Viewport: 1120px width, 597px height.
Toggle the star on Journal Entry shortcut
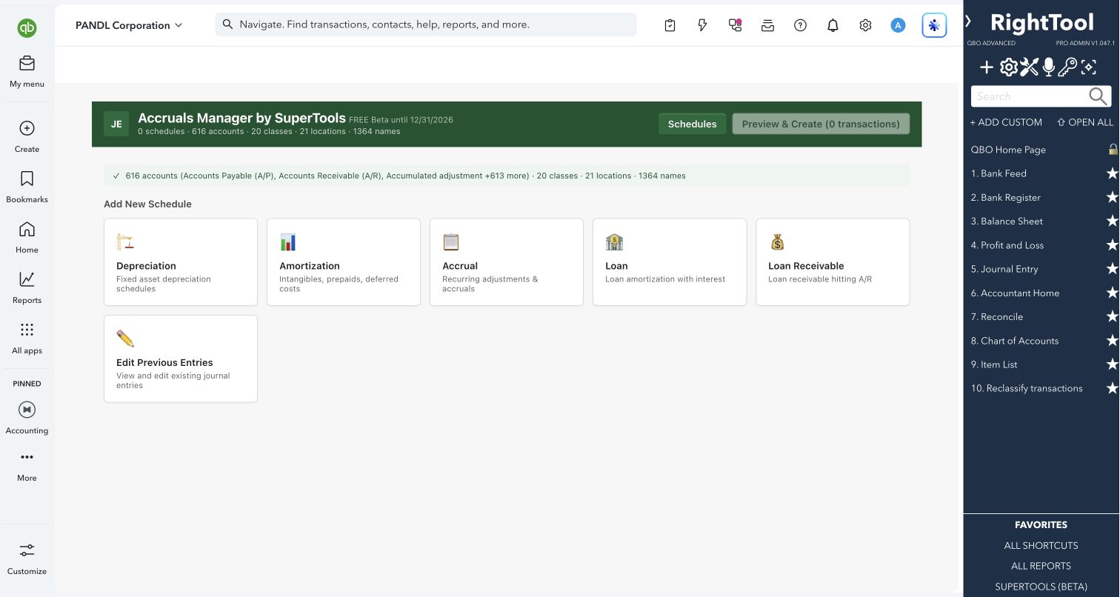(x=1112, y=269)
